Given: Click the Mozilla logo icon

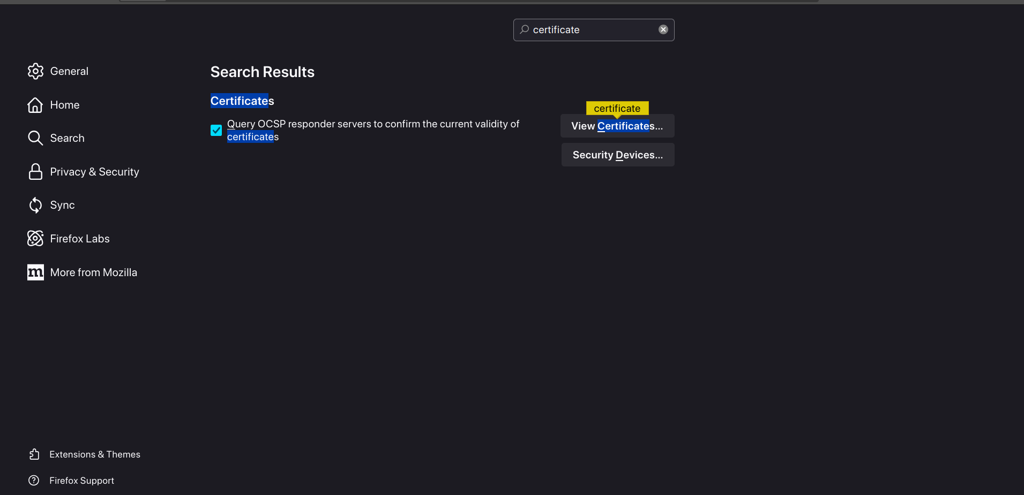Looking at the screenshot, I should (x=35, y=272).
